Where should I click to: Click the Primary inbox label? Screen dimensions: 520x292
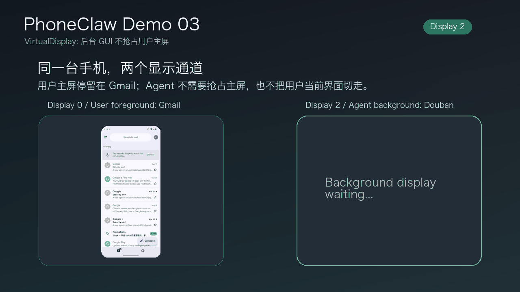(x=107, y=146)
